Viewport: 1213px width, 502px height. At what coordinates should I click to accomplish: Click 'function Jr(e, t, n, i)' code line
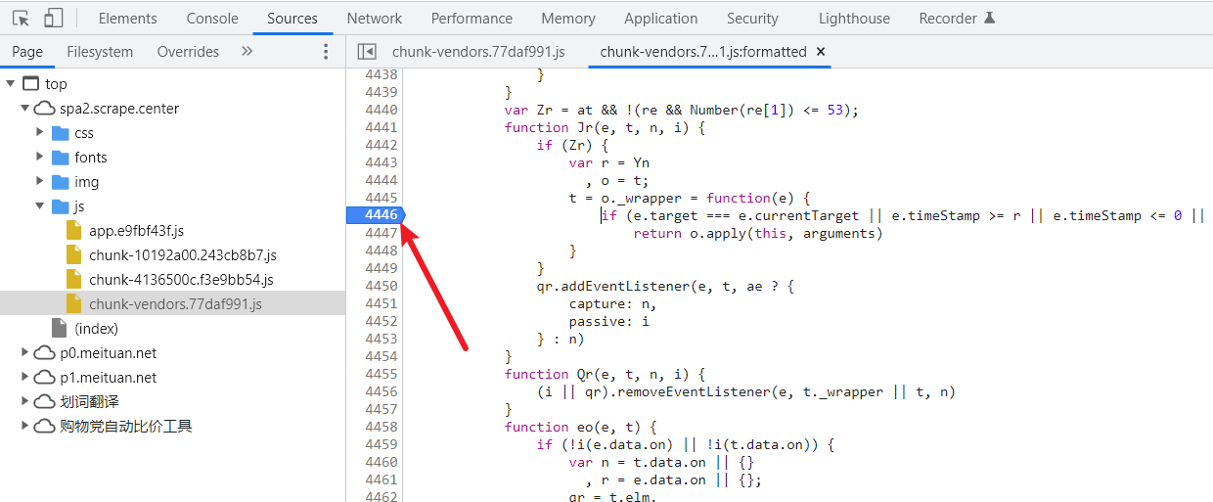[x=605, y=127]
